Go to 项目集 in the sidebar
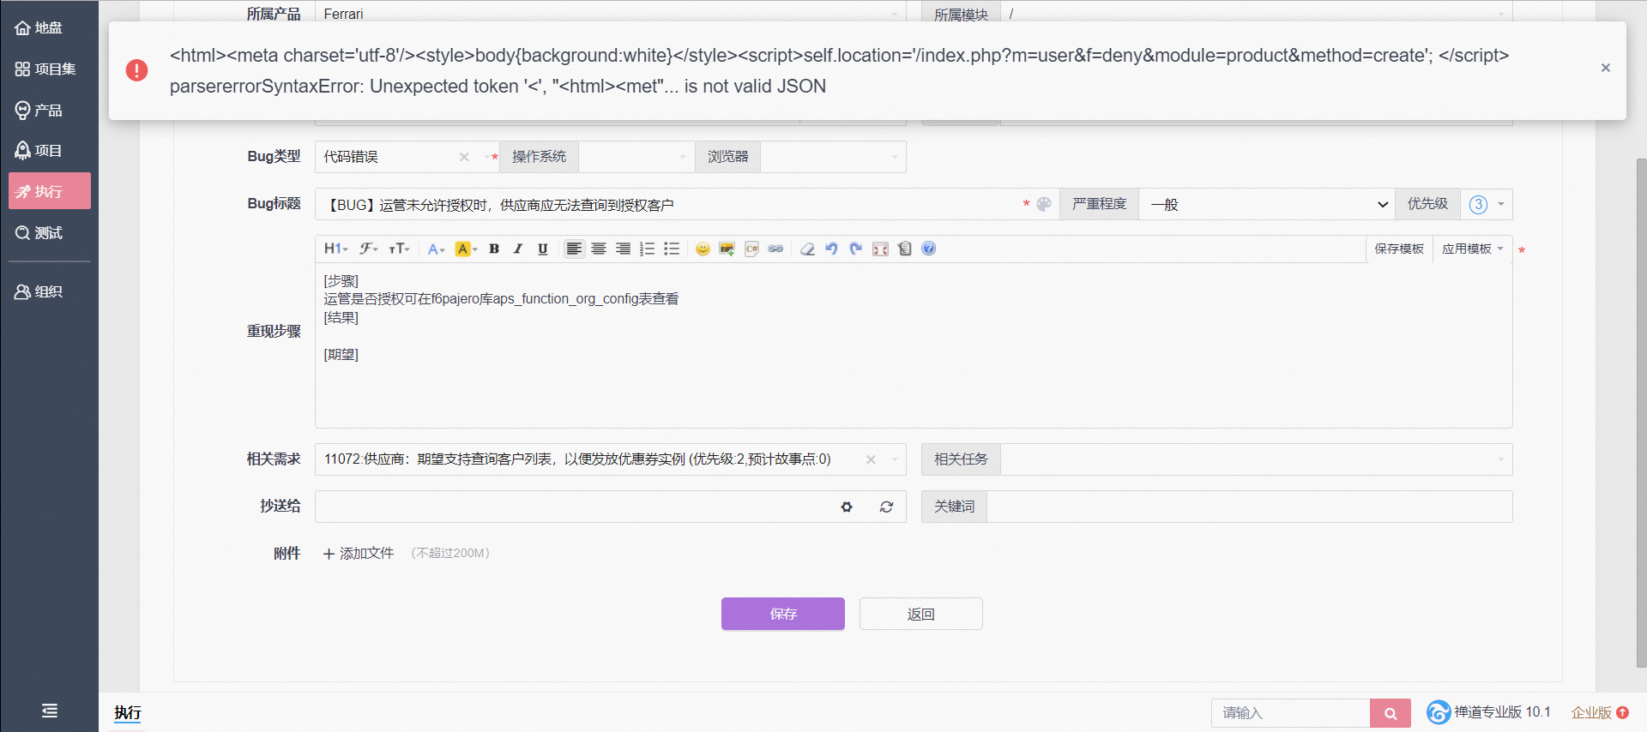Viewport: 1647px width, 732px height. point(45,69)
